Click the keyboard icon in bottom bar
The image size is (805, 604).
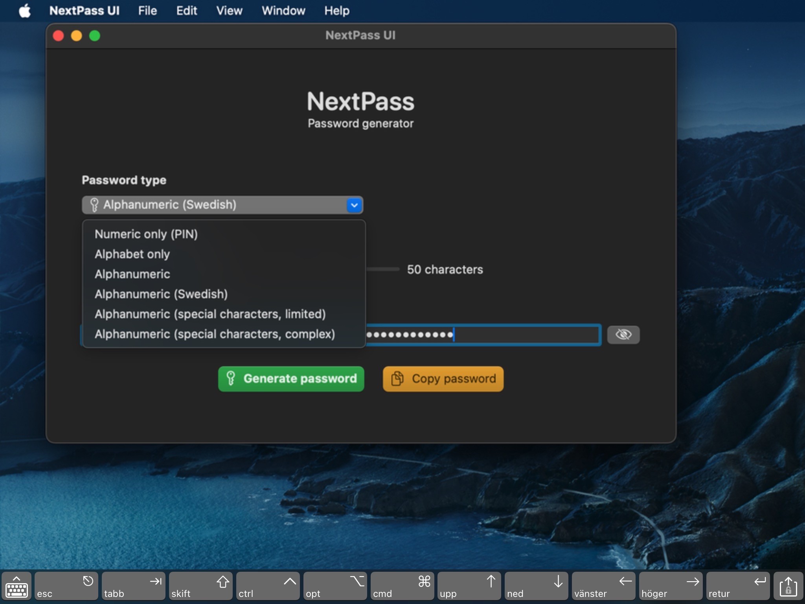pyautogui.click(x=16, y=586)
